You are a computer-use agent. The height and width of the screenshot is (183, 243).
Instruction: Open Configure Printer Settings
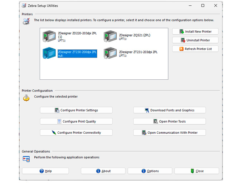pyautogui.click(x=76, y=110)
